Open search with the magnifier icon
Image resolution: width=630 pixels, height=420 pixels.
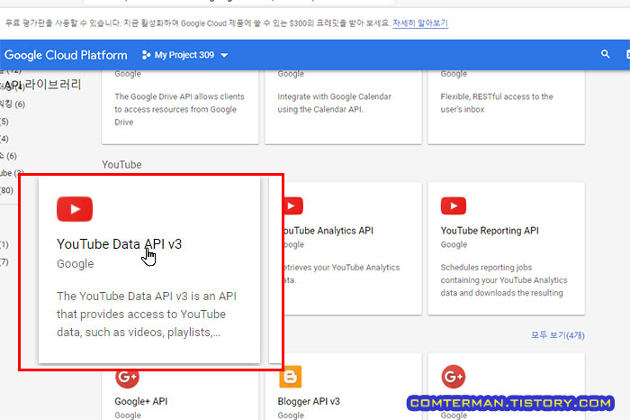[x=605, y=54]
